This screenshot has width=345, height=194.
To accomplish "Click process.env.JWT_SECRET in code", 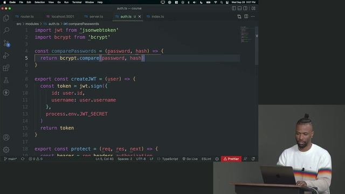I will 77,114.
